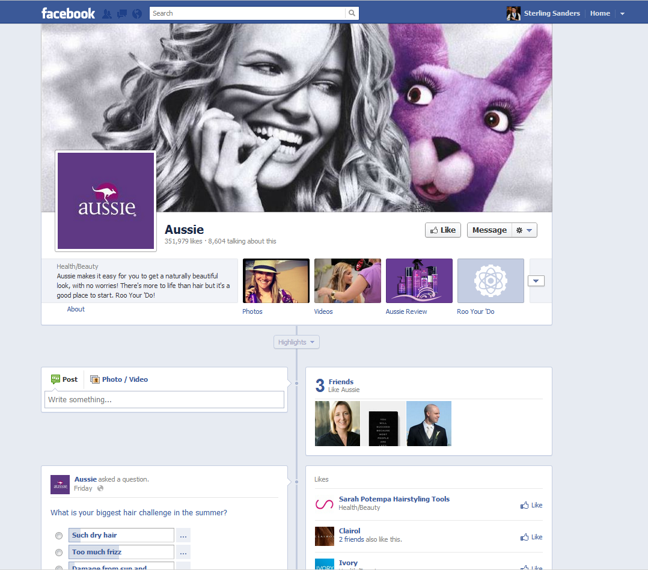
Task: Click into the Search field
Action: [248, 13]
